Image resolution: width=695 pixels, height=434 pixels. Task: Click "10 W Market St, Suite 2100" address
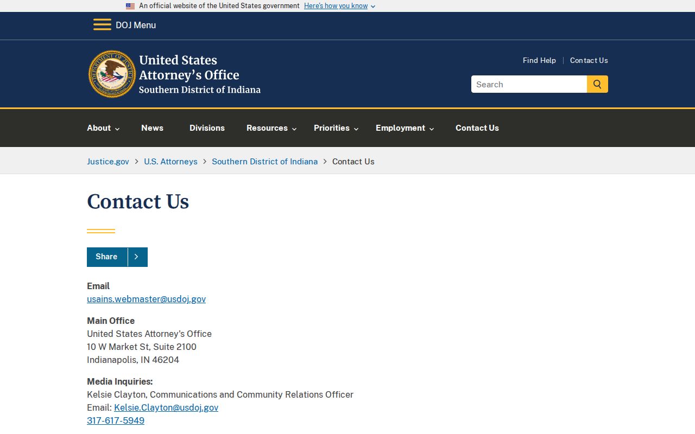(142, 347)
